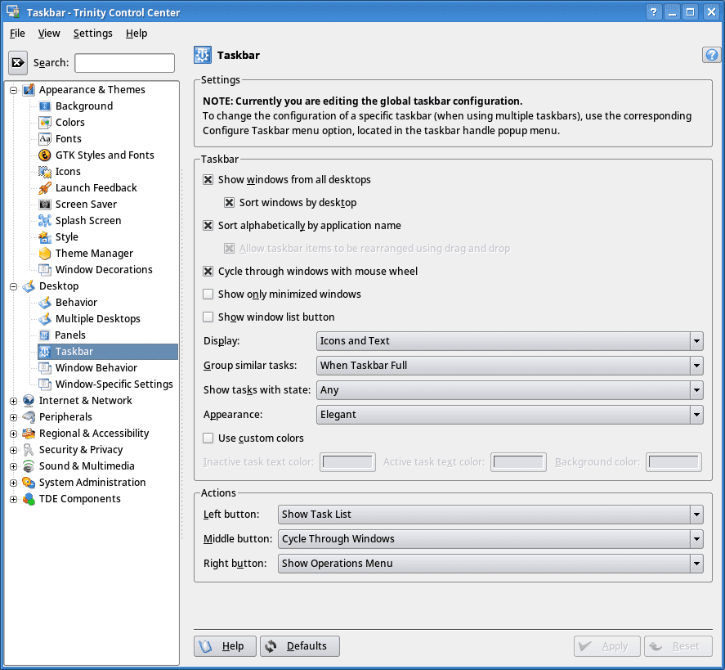Click the help question-mark icon beside the Taskbar header

pos(711,55)
